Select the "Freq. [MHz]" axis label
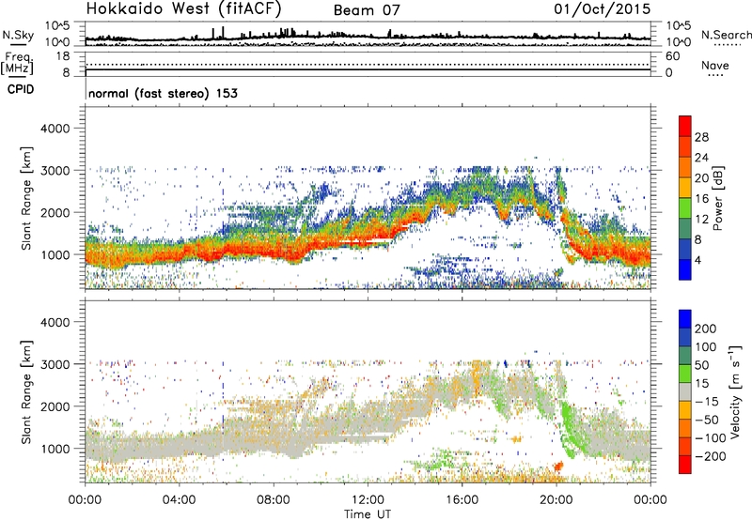 17,63
